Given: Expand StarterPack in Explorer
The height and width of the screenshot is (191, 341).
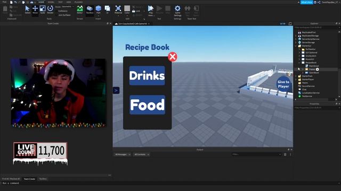Looking at the screenshot, I should (296, 76).
